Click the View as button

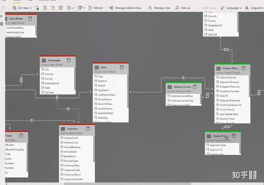[183, 8]
